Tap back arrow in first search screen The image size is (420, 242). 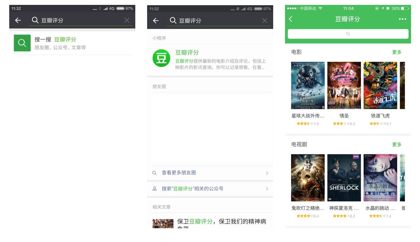pyautogui.click(x=18, y=20)
